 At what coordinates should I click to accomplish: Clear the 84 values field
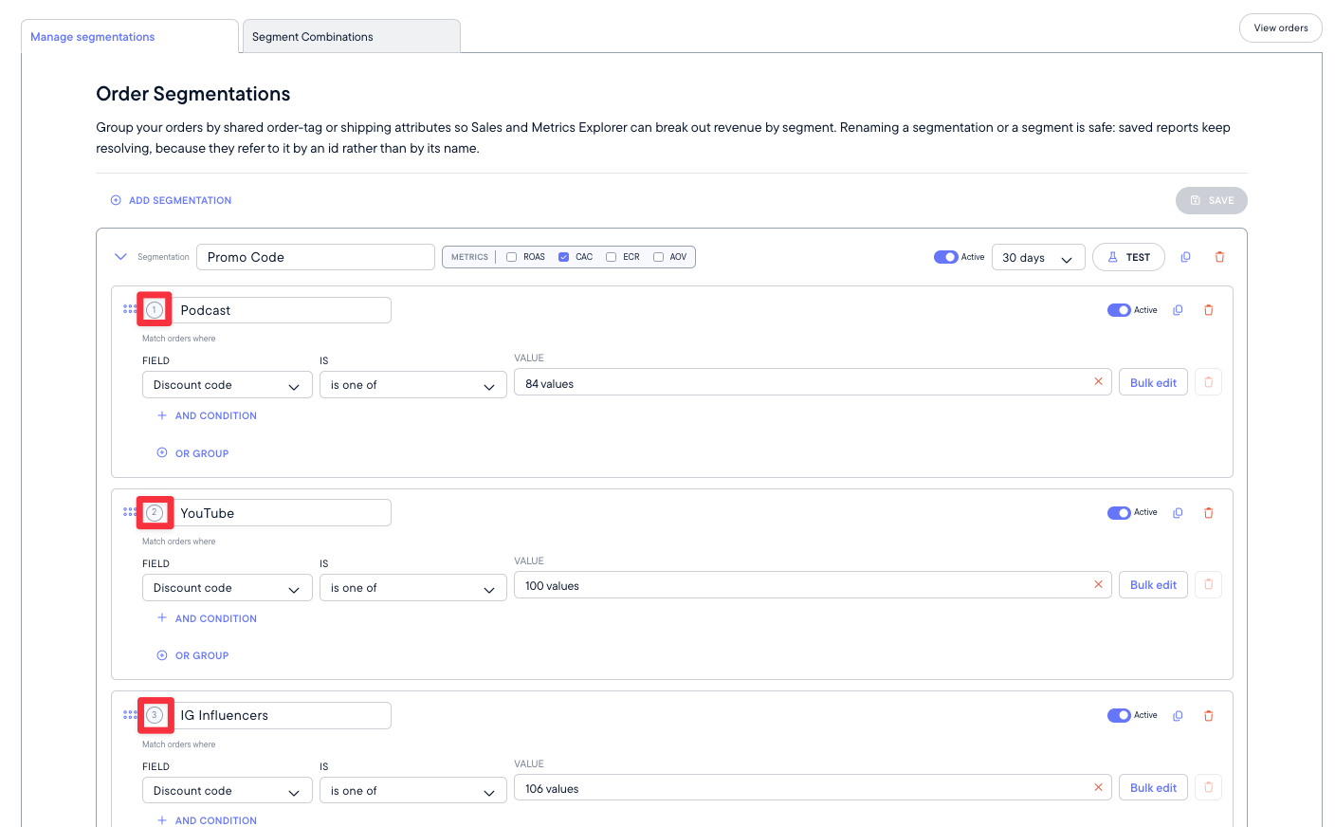coord(1098,381)
